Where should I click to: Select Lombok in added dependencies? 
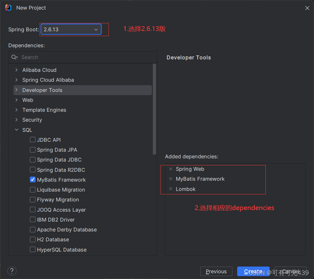185,189
